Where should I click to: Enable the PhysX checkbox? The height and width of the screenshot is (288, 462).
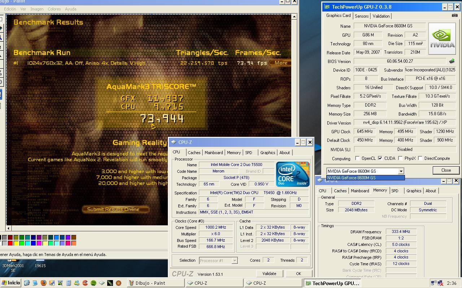pyautogui.click(x=400, y=158)
